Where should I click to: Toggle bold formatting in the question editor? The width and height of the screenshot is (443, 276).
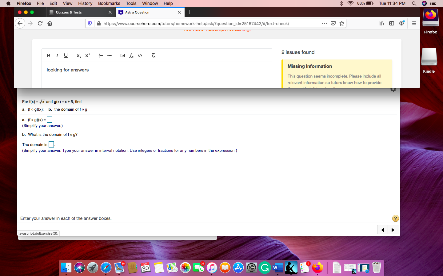(x=48, y=56)
